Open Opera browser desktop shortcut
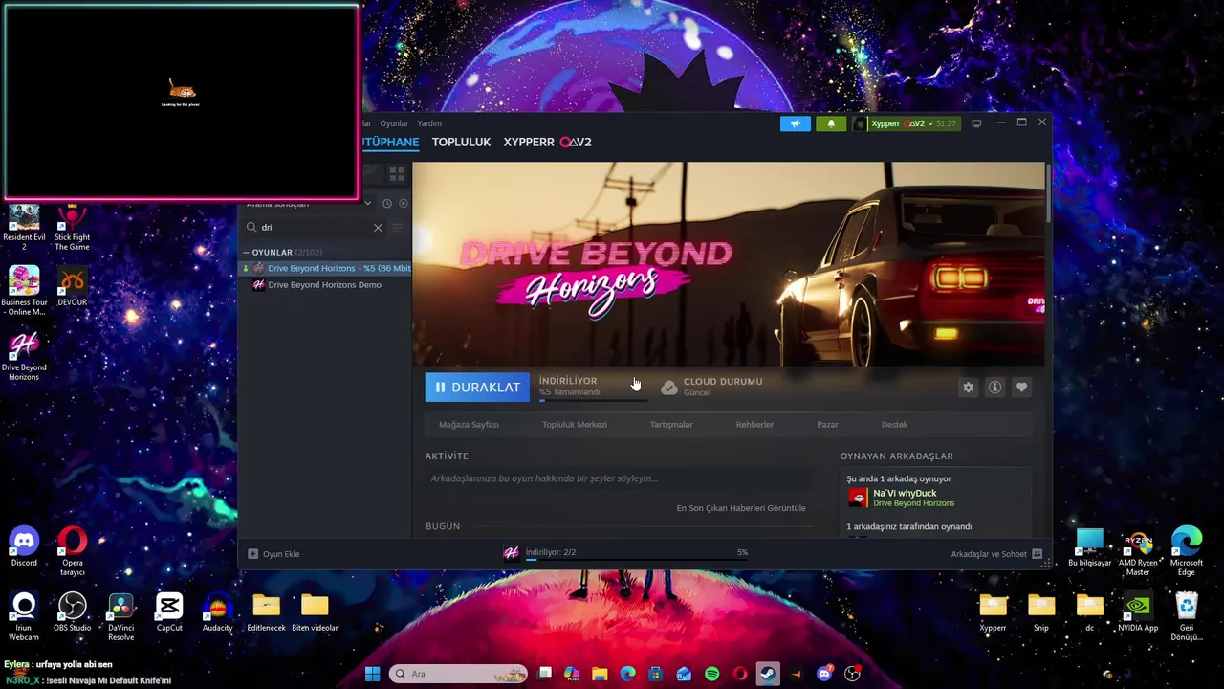1224x689 pixels. point(73,551)
